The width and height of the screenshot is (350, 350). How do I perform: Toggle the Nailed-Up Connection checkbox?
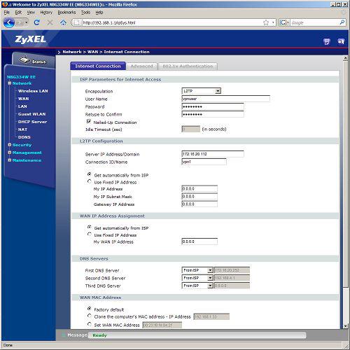pos(89,122)
